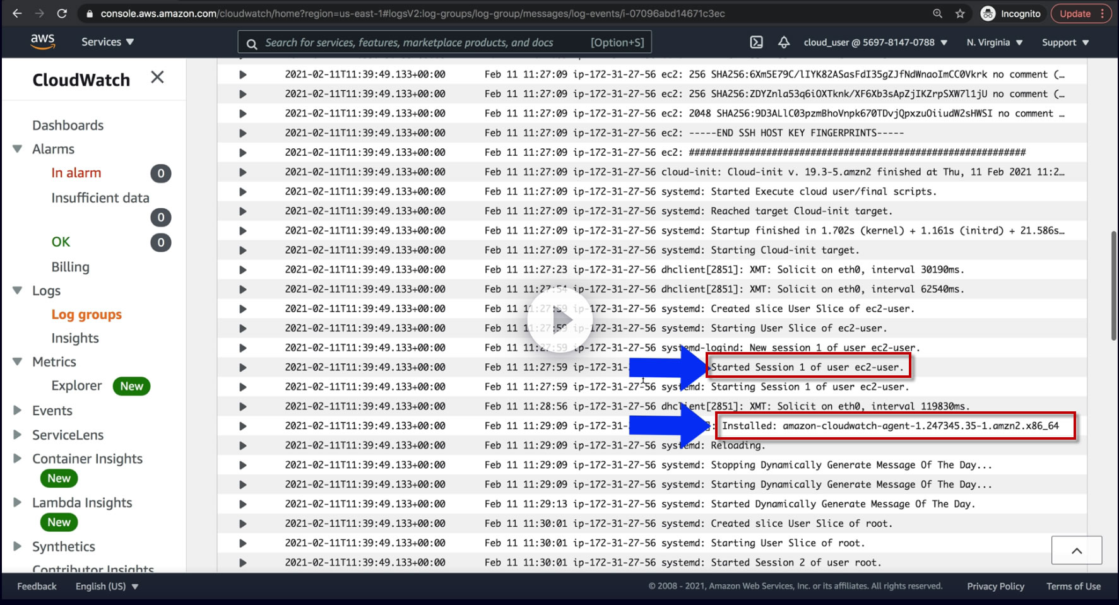Click the Feedback link in the footer
Viewport: 1119px width, 605px height.
37,586
